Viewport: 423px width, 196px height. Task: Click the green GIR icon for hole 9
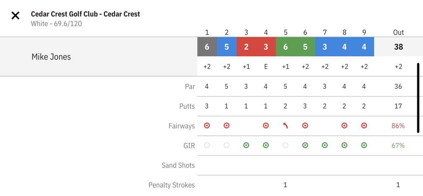click(x=364, y=146)
